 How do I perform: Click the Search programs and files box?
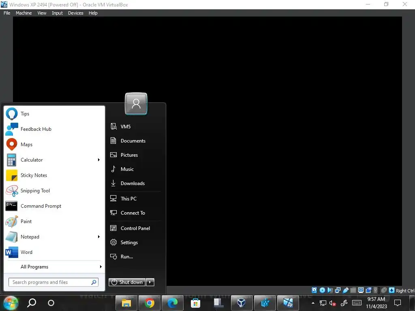(53, 282)
